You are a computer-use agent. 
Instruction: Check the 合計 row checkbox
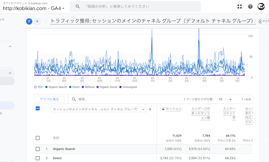click(38, 138)
